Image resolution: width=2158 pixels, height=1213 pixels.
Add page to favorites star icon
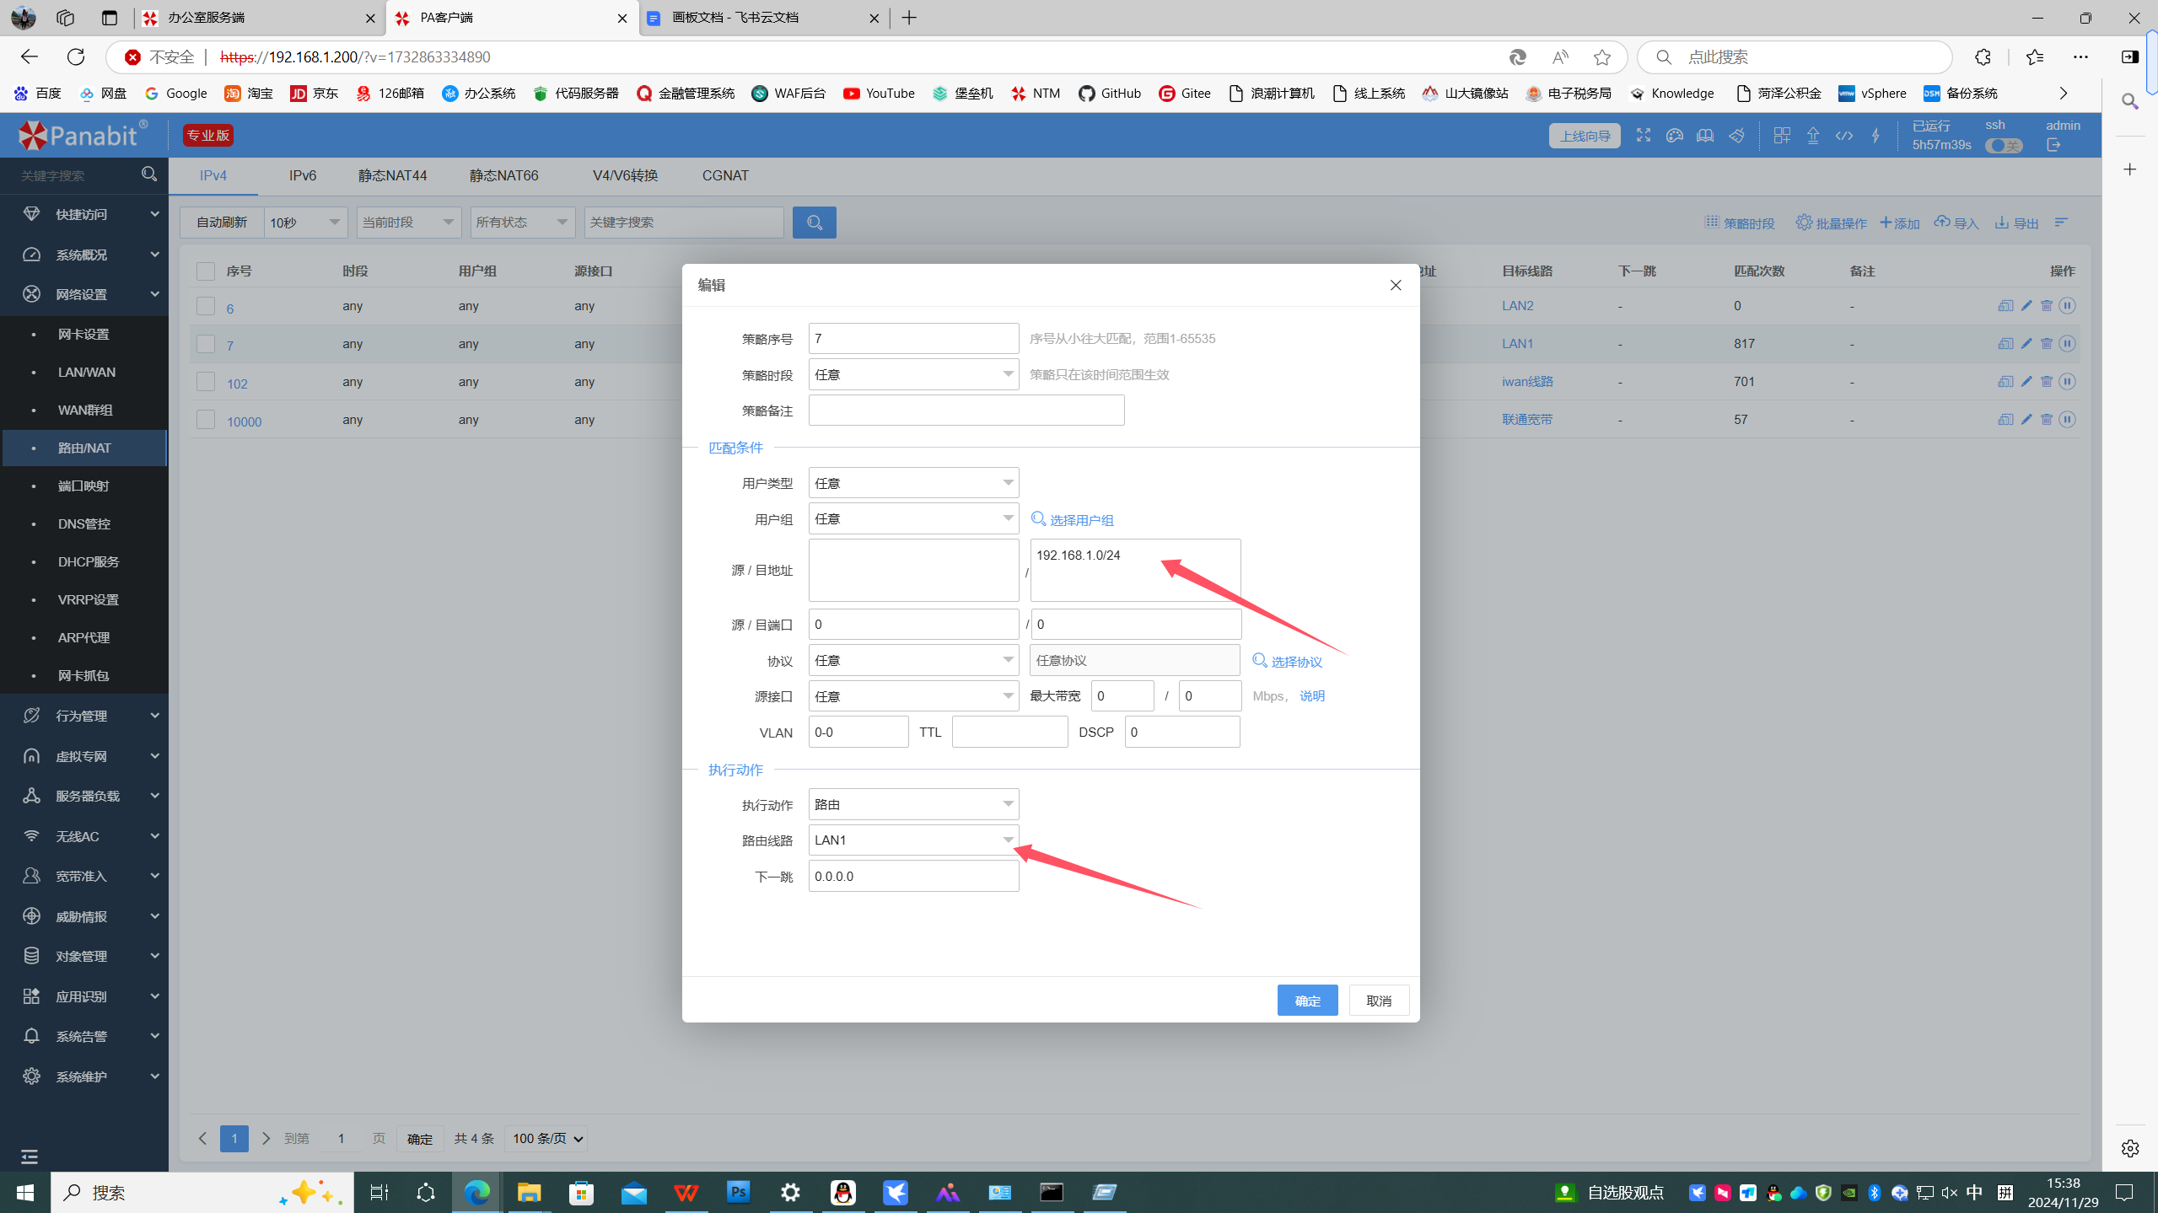click(1601, 56)
